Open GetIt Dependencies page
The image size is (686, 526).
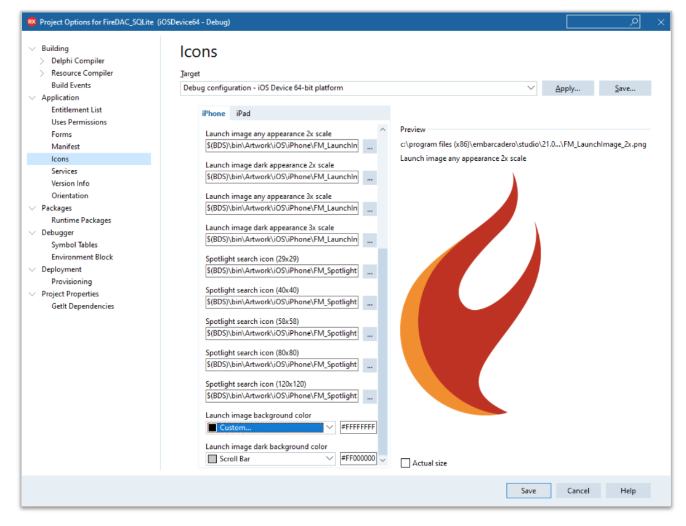coord(83,306)
